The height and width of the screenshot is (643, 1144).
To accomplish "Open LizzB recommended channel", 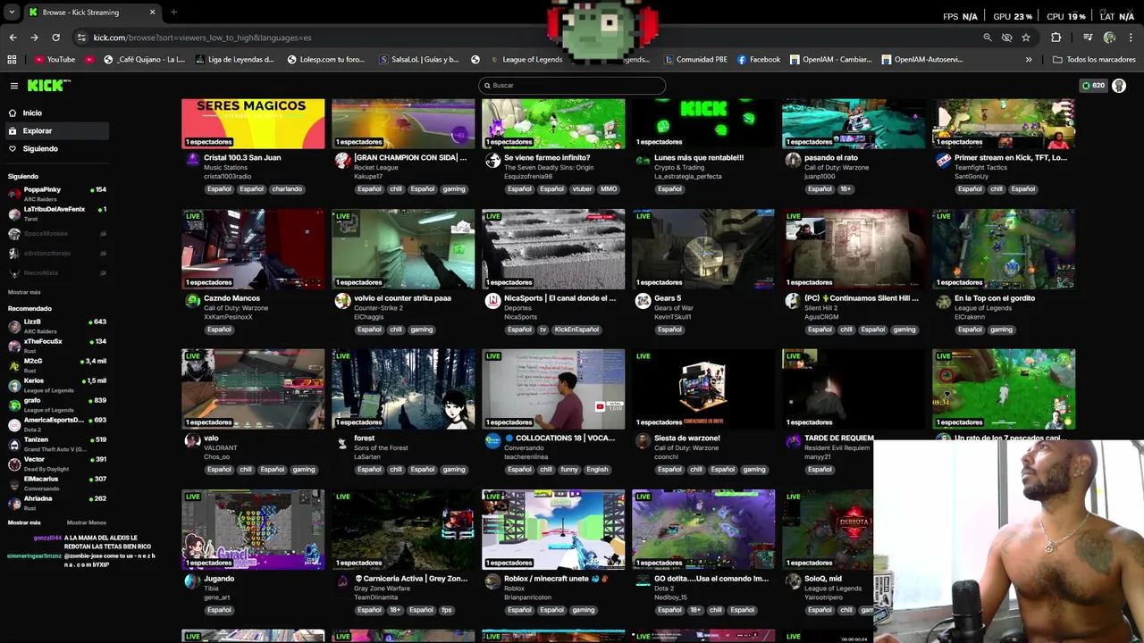I will click(x=55, y=326).
